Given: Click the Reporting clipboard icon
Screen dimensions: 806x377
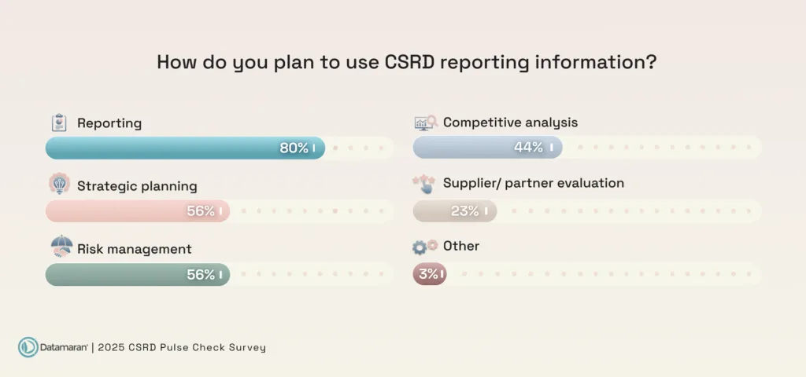Looking at the screenshot, I should 58,123.
